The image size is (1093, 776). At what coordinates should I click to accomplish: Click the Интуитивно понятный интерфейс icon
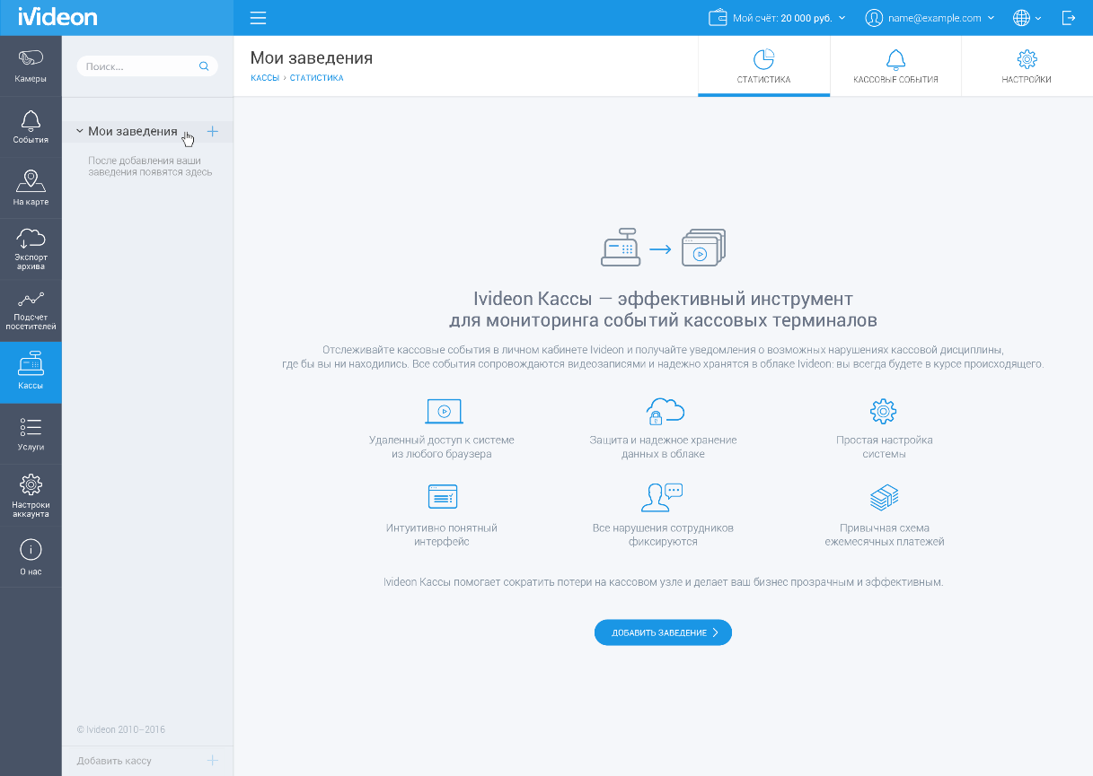[443, 496]
